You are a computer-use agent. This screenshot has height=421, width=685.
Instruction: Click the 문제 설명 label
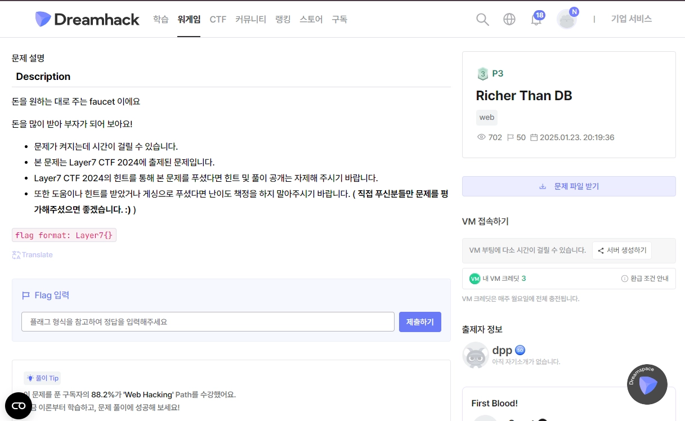28,58
